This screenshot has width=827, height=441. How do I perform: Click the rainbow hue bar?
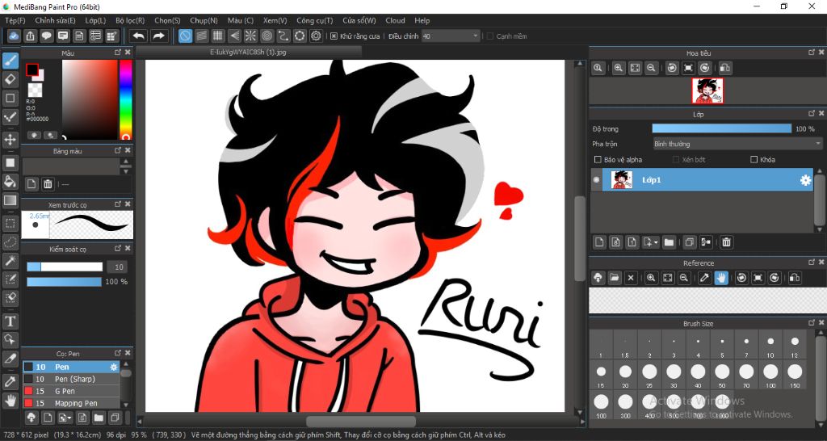pos(125,99)
